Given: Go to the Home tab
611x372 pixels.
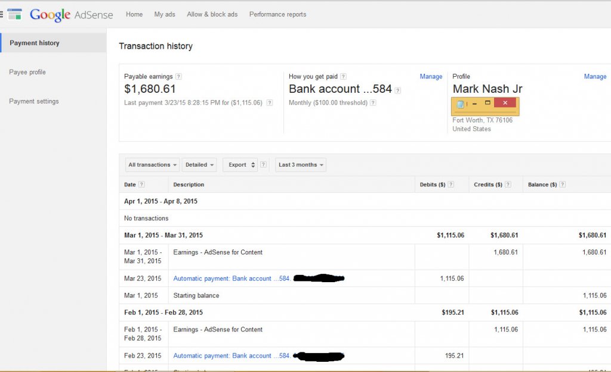Looking at the screenshot, I should tap(134, 14).
